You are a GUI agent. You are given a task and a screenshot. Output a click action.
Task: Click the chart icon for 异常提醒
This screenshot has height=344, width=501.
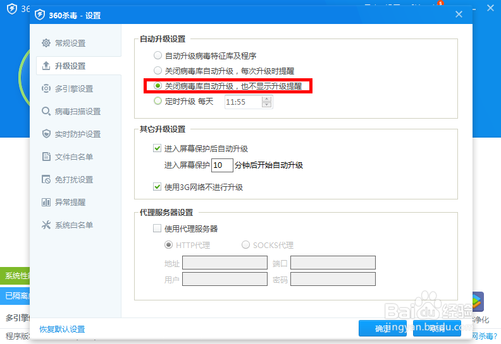point(46,202)
